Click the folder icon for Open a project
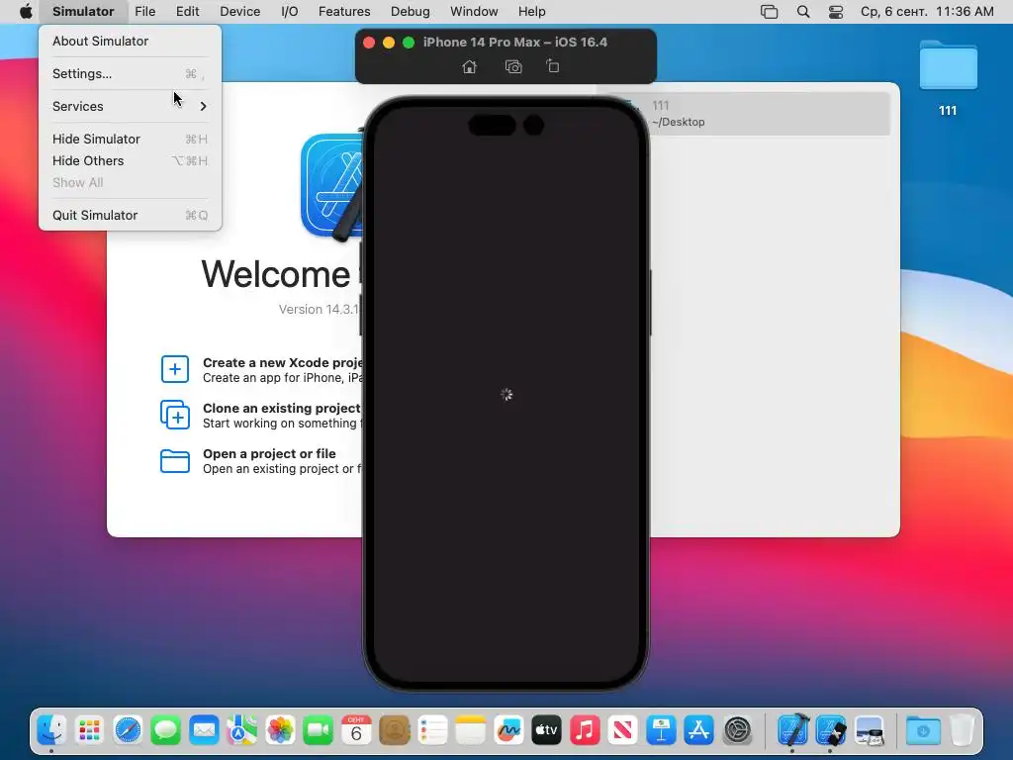 point(175,461)
